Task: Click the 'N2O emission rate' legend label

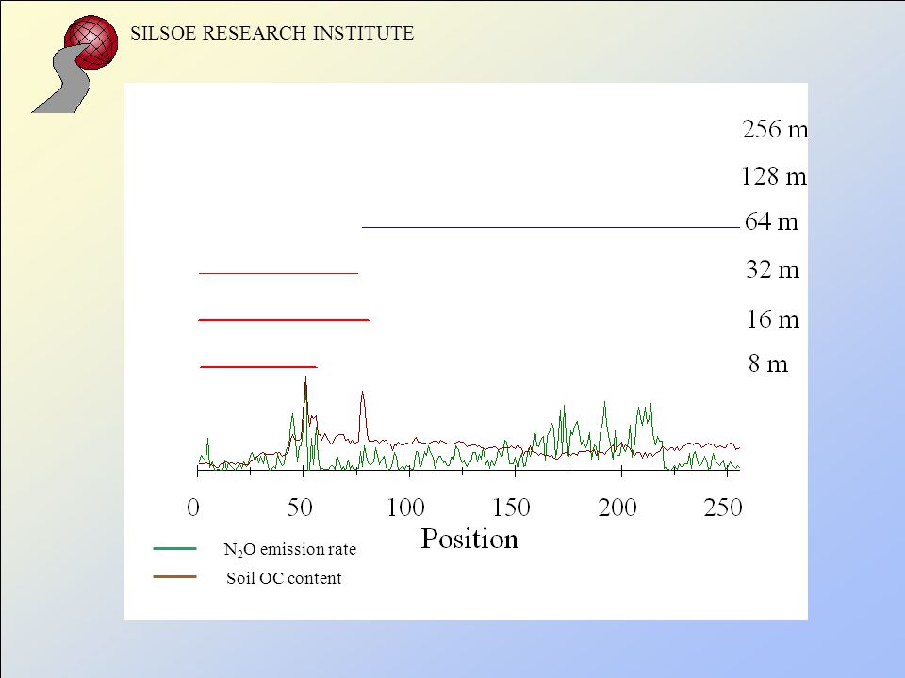Action: click(289, 550)
